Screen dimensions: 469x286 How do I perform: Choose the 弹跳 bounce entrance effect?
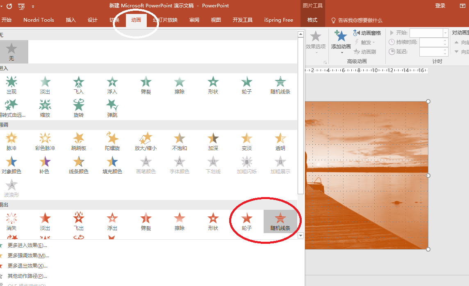coord(112,109)
